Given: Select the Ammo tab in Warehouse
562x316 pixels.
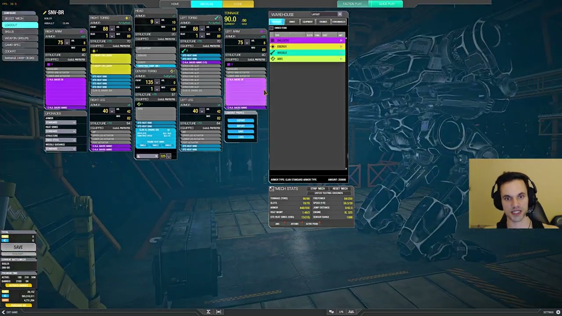Looking at the screenshot, I should [292, 22].
